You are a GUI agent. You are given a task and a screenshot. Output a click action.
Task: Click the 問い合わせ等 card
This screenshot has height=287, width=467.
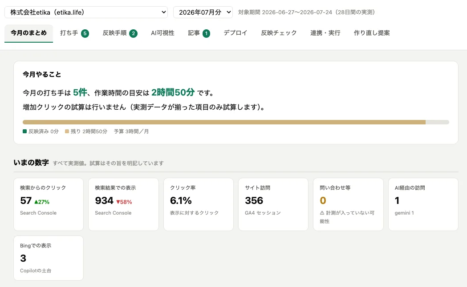[348, 204]
